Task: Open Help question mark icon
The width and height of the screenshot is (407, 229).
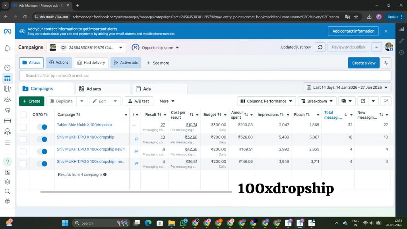Action: [x=7, y=162]
